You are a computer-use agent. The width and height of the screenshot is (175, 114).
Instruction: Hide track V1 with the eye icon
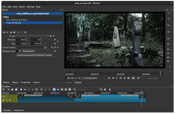coord(10,100)
